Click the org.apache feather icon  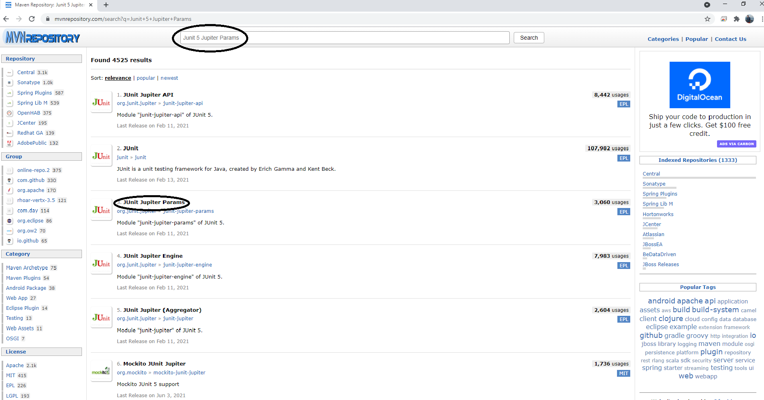10,190
